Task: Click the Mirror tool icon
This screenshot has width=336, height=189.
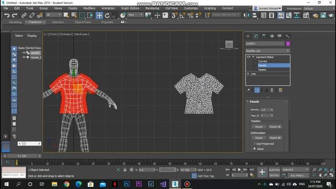Action: (246, 15)
